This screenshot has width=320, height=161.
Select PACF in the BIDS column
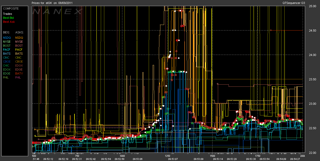point(7,50)
